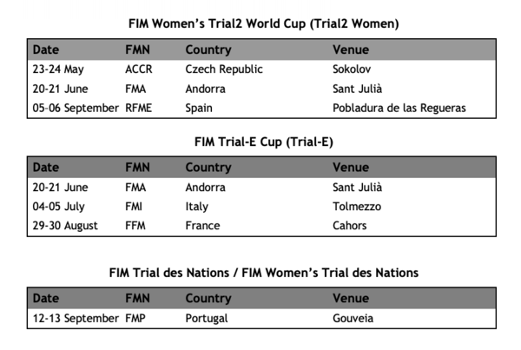Click the RFME federation entry
This screenshot has width=521, height=350.
point(139,108)
